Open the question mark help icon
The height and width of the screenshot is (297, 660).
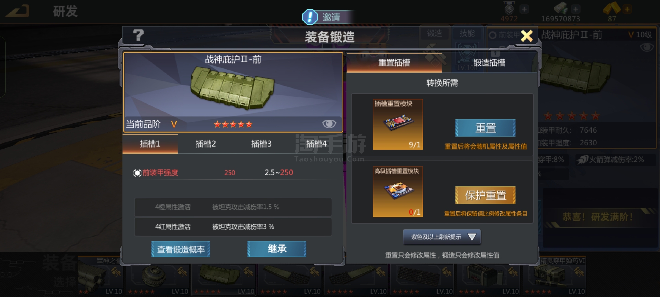pyautogui.click(x=138, y=35)
